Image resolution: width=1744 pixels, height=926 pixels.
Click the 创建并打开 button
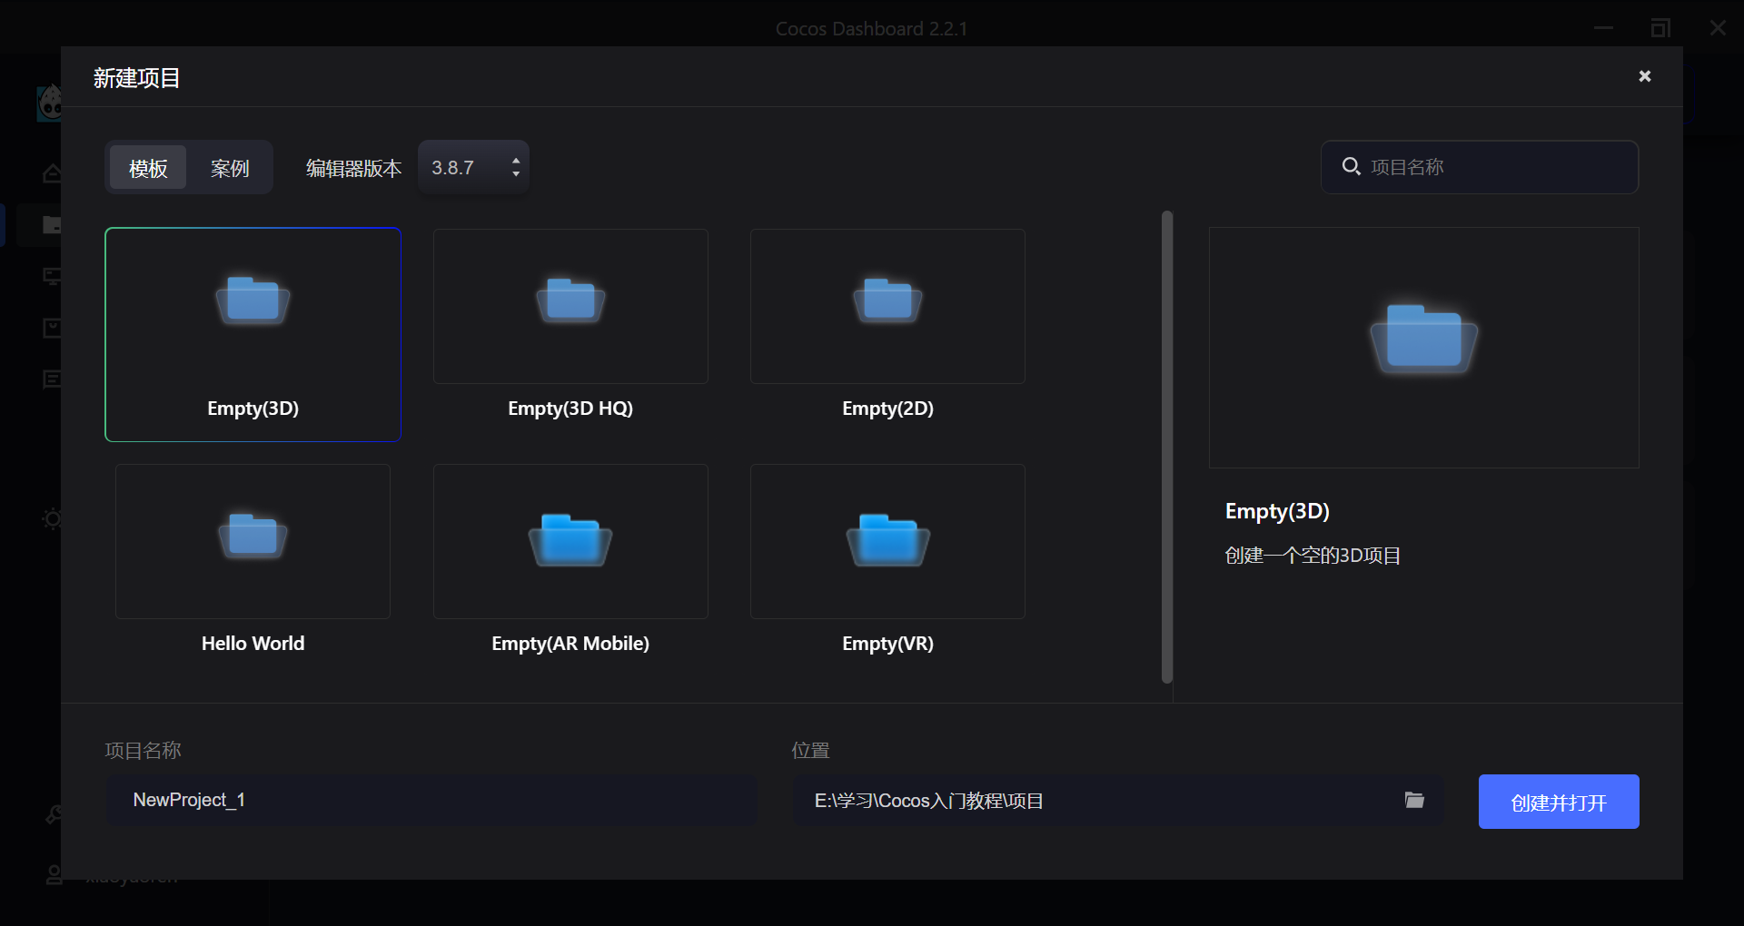coord(1559,802)
